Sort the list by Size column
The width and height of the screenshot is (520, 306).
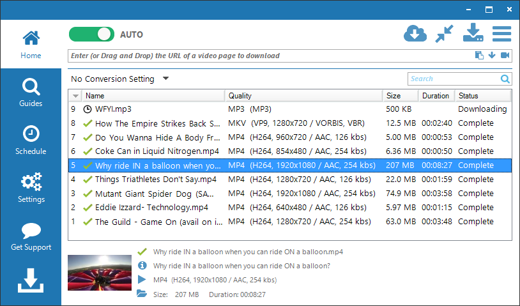(401, 96)
